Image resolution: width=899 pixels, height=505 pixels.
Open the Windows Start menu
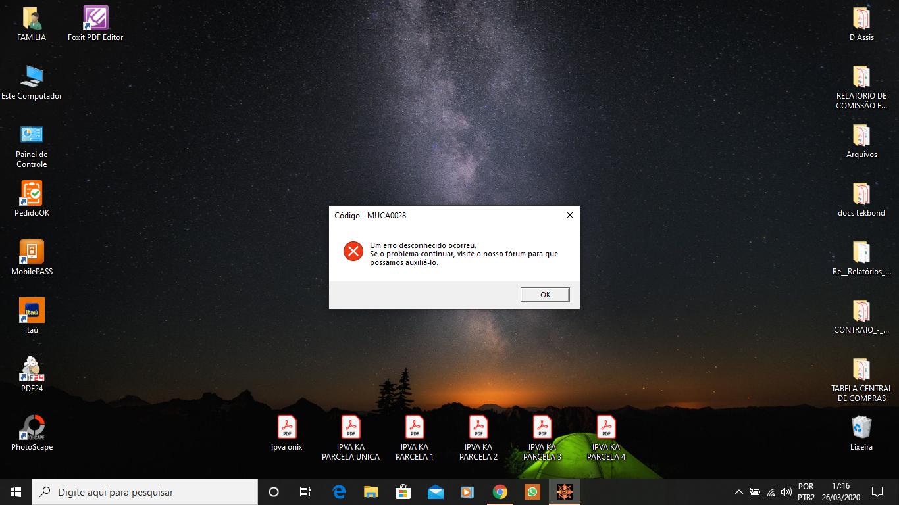[16, 492]
